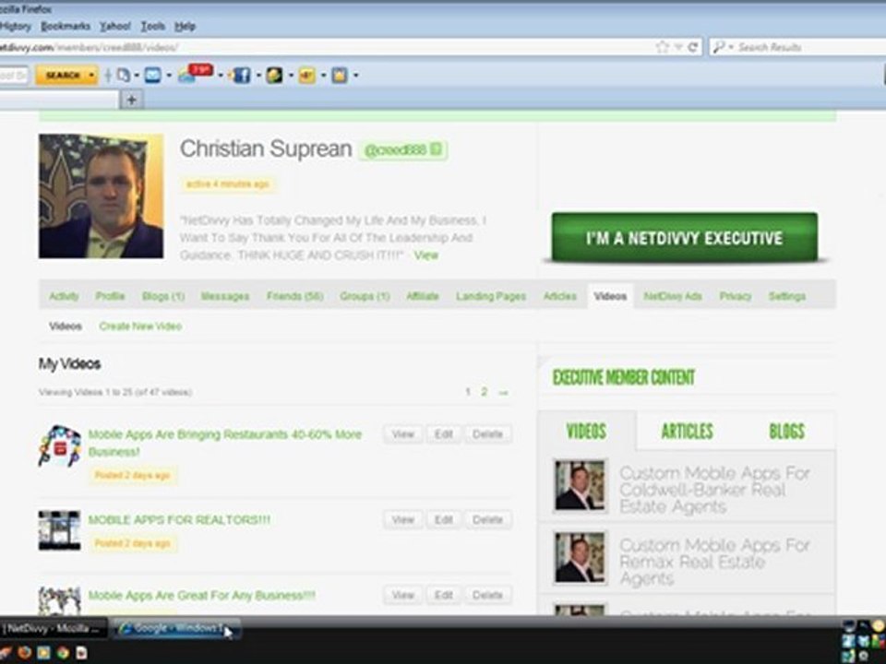The image size is (886, 664).
Task: Open the Bookmarks menu
Action: pos(65,26)
